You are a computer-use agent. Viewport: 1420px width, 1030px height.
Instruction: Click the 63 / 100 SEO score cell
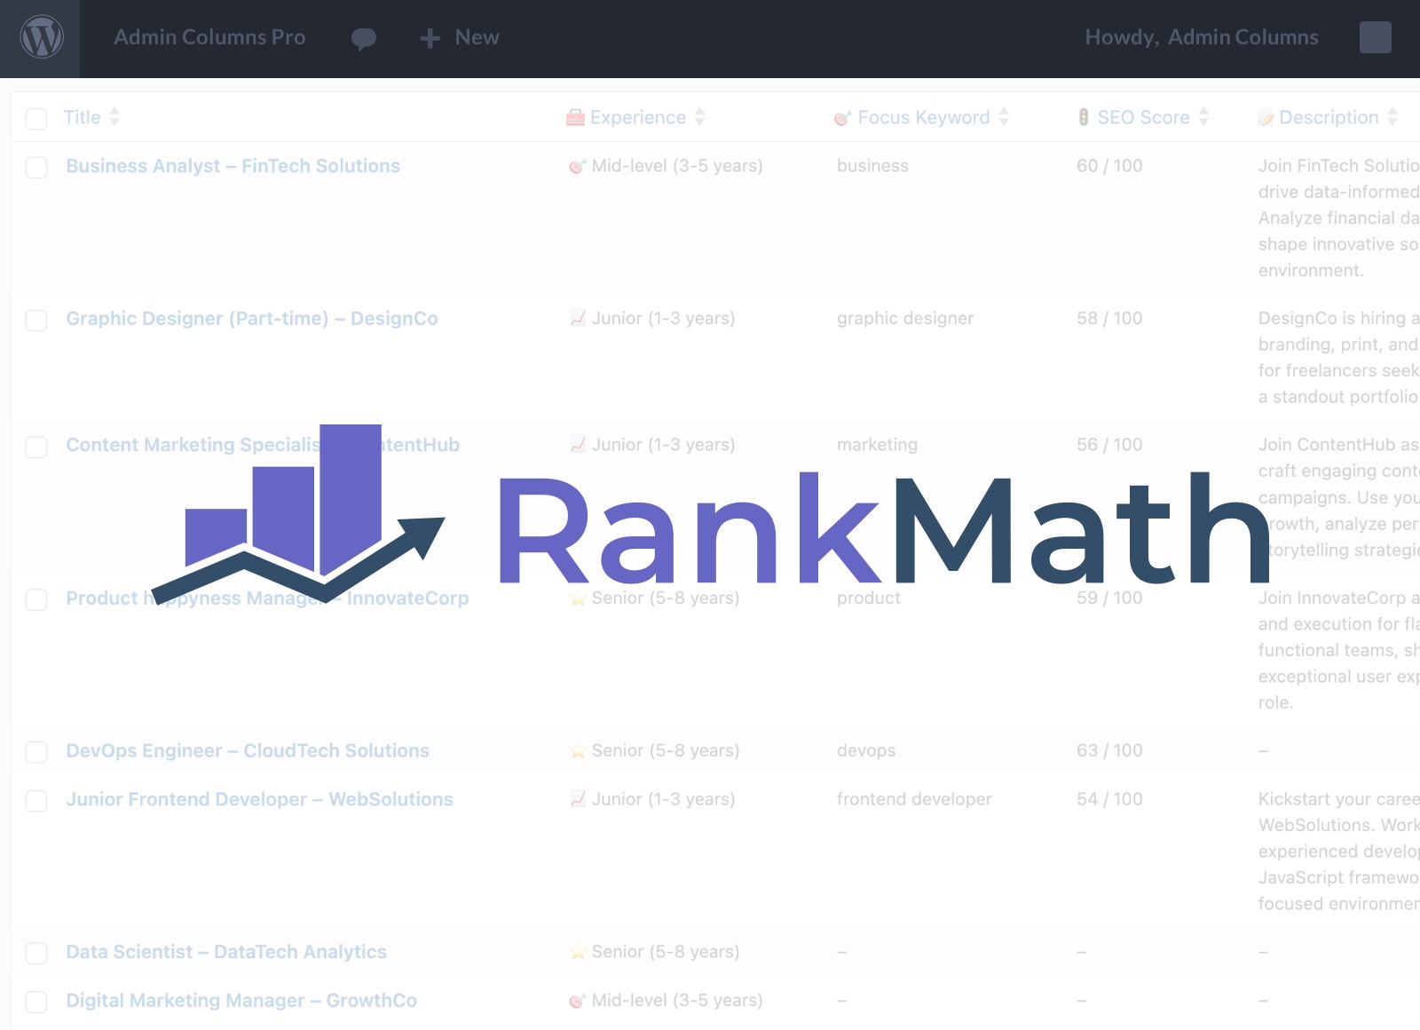pyautogui.click(x=1109, y=750)
